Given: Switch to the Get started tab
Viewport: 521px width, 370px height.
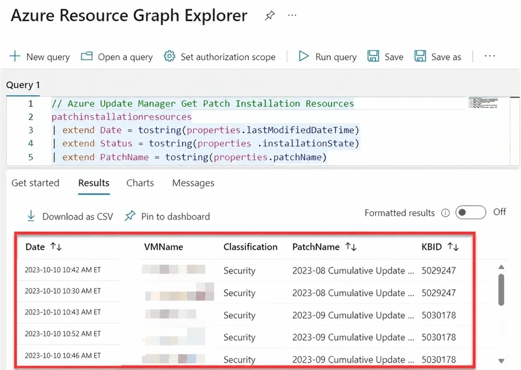Looking at the screenshot, I should click(x=35, y=183).
